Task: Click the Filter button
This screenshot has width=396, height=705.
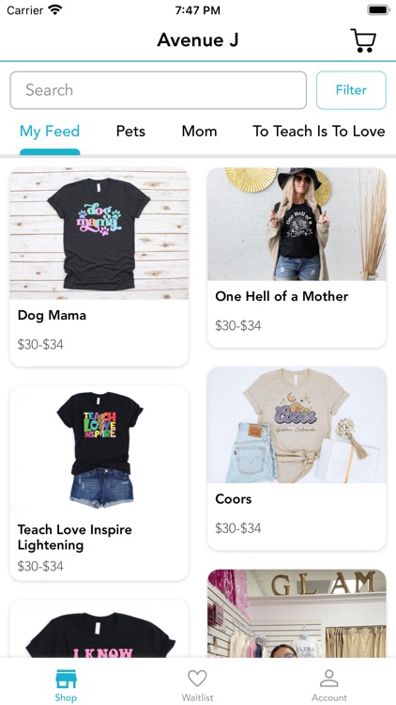Action: coord(351,90)
